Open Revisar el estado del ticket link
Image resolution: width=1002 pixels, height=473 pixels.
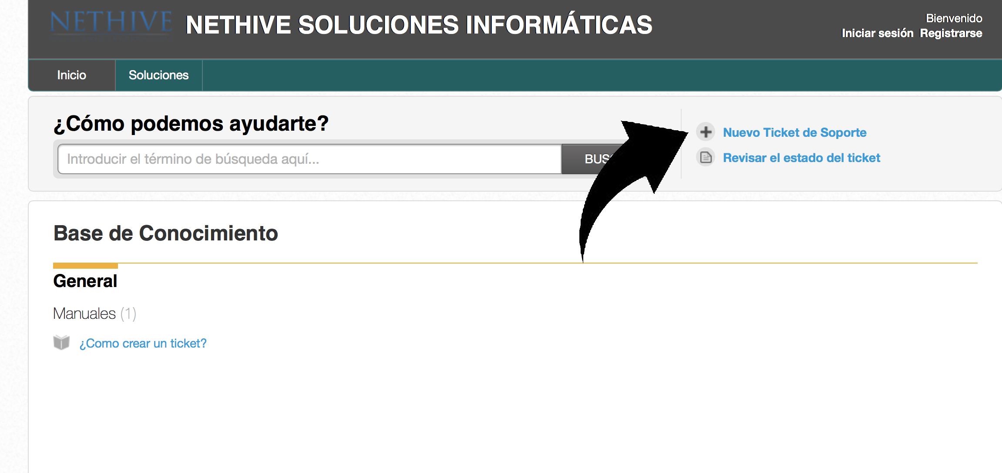tap(801, 158)
